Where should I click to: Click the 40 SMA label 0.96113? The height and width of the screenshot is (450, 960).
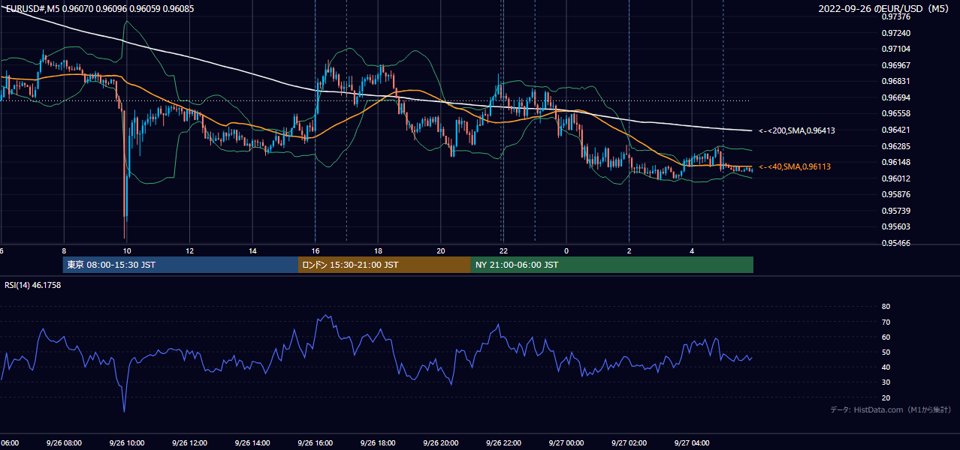pos(795,166)
